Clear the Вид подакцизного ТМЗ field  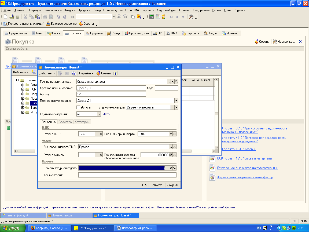pyautogui.click(x=174, y=147)
